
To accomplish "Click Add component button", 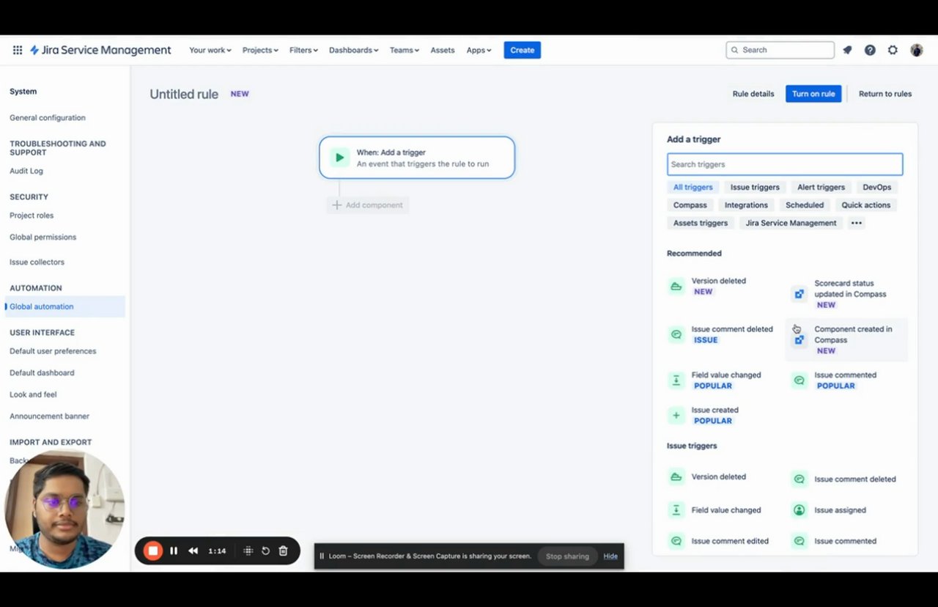I will (x=368, y=205).
